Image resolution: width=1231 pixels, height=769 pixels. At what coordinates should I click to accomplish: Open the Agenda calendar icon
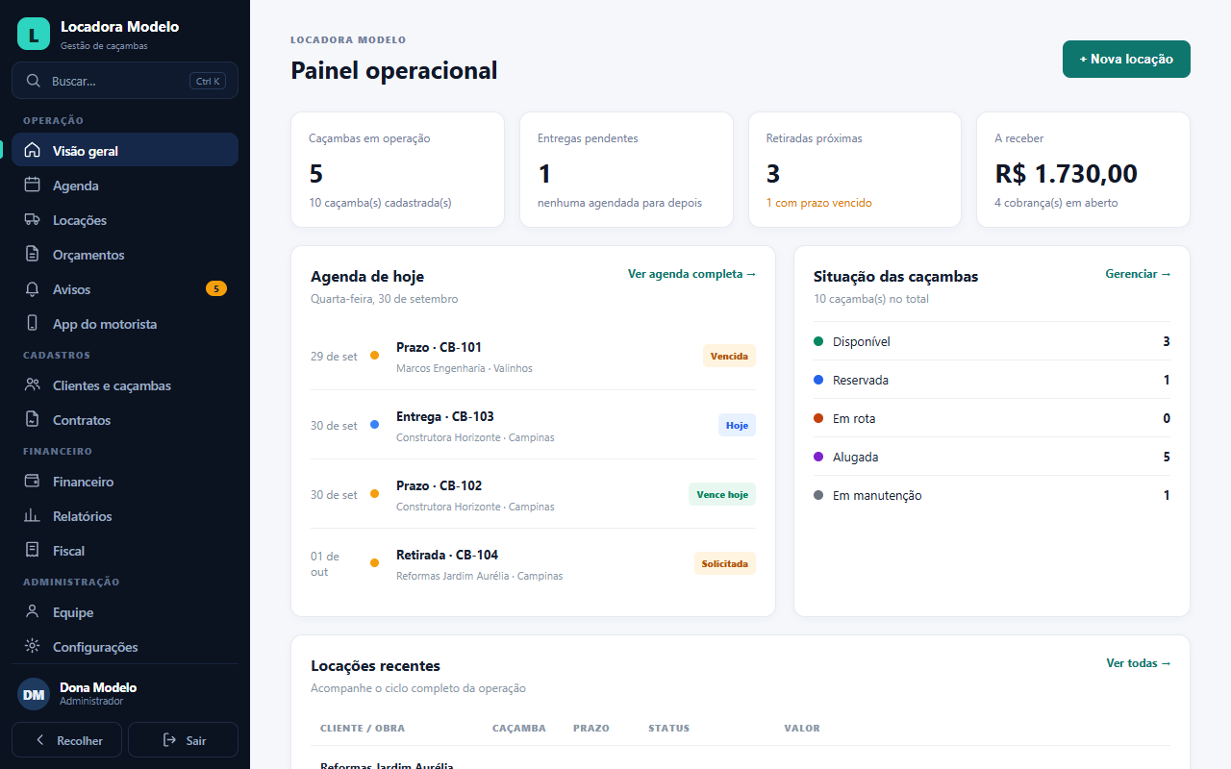[x=33, y=185]
